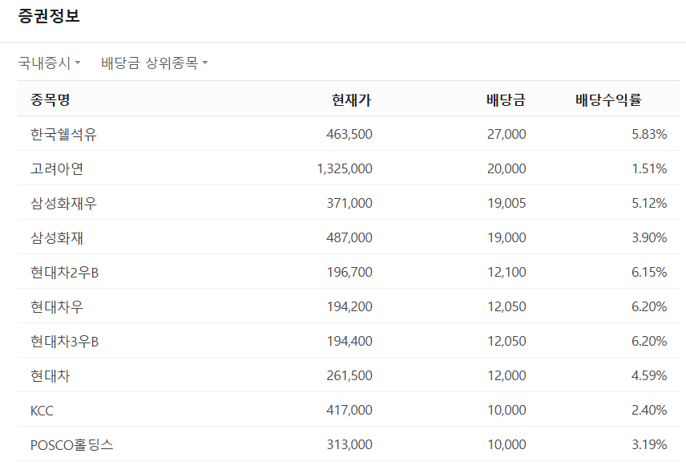
Task: Open the 삼성화재 stock
Action: point(57,237)
